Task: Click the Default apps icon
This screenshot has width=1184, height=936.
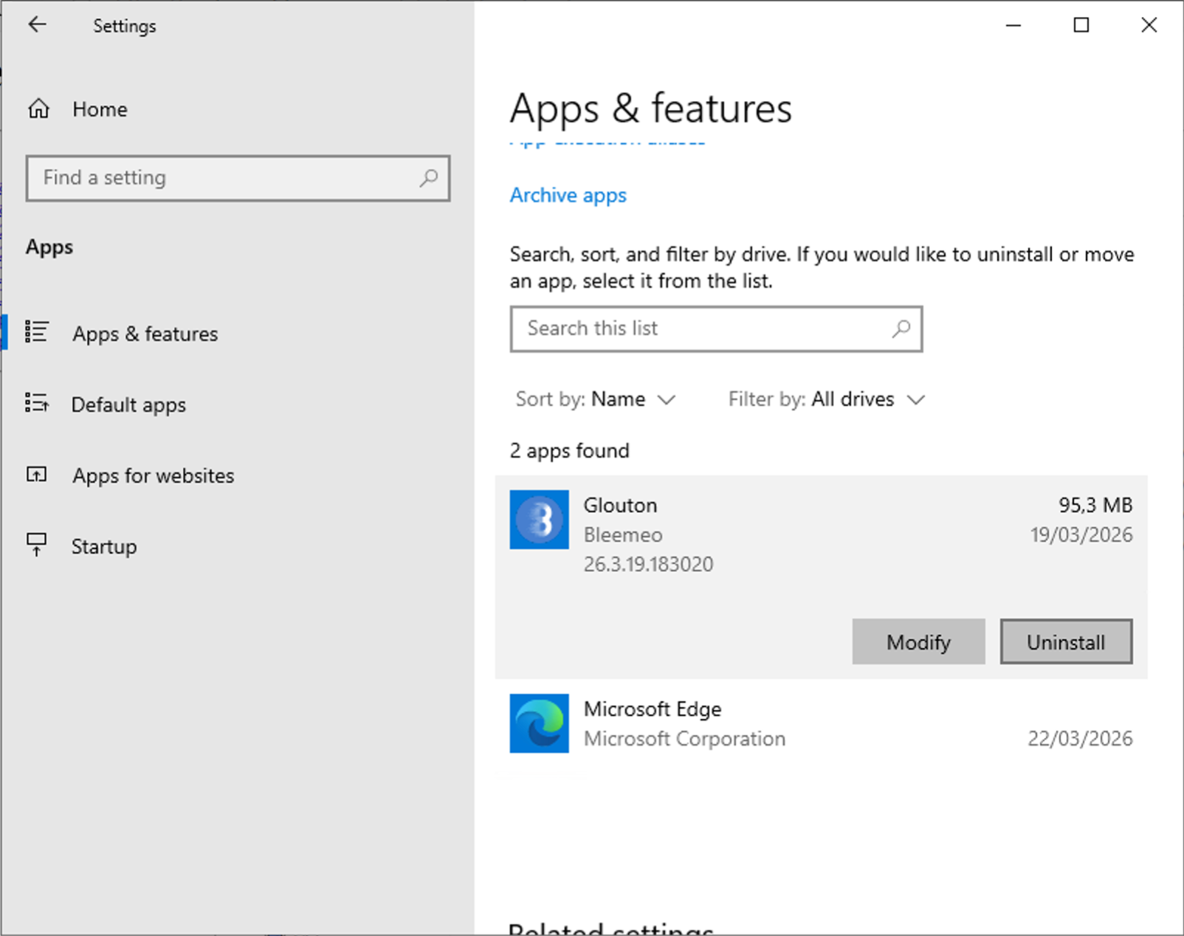Action: tap(37, 403)
